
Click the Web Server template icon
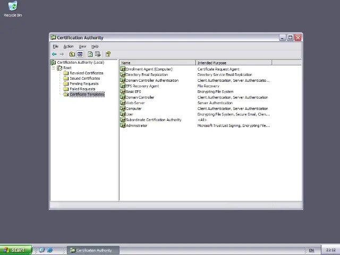pyautogui.click(x=123, y=103)
